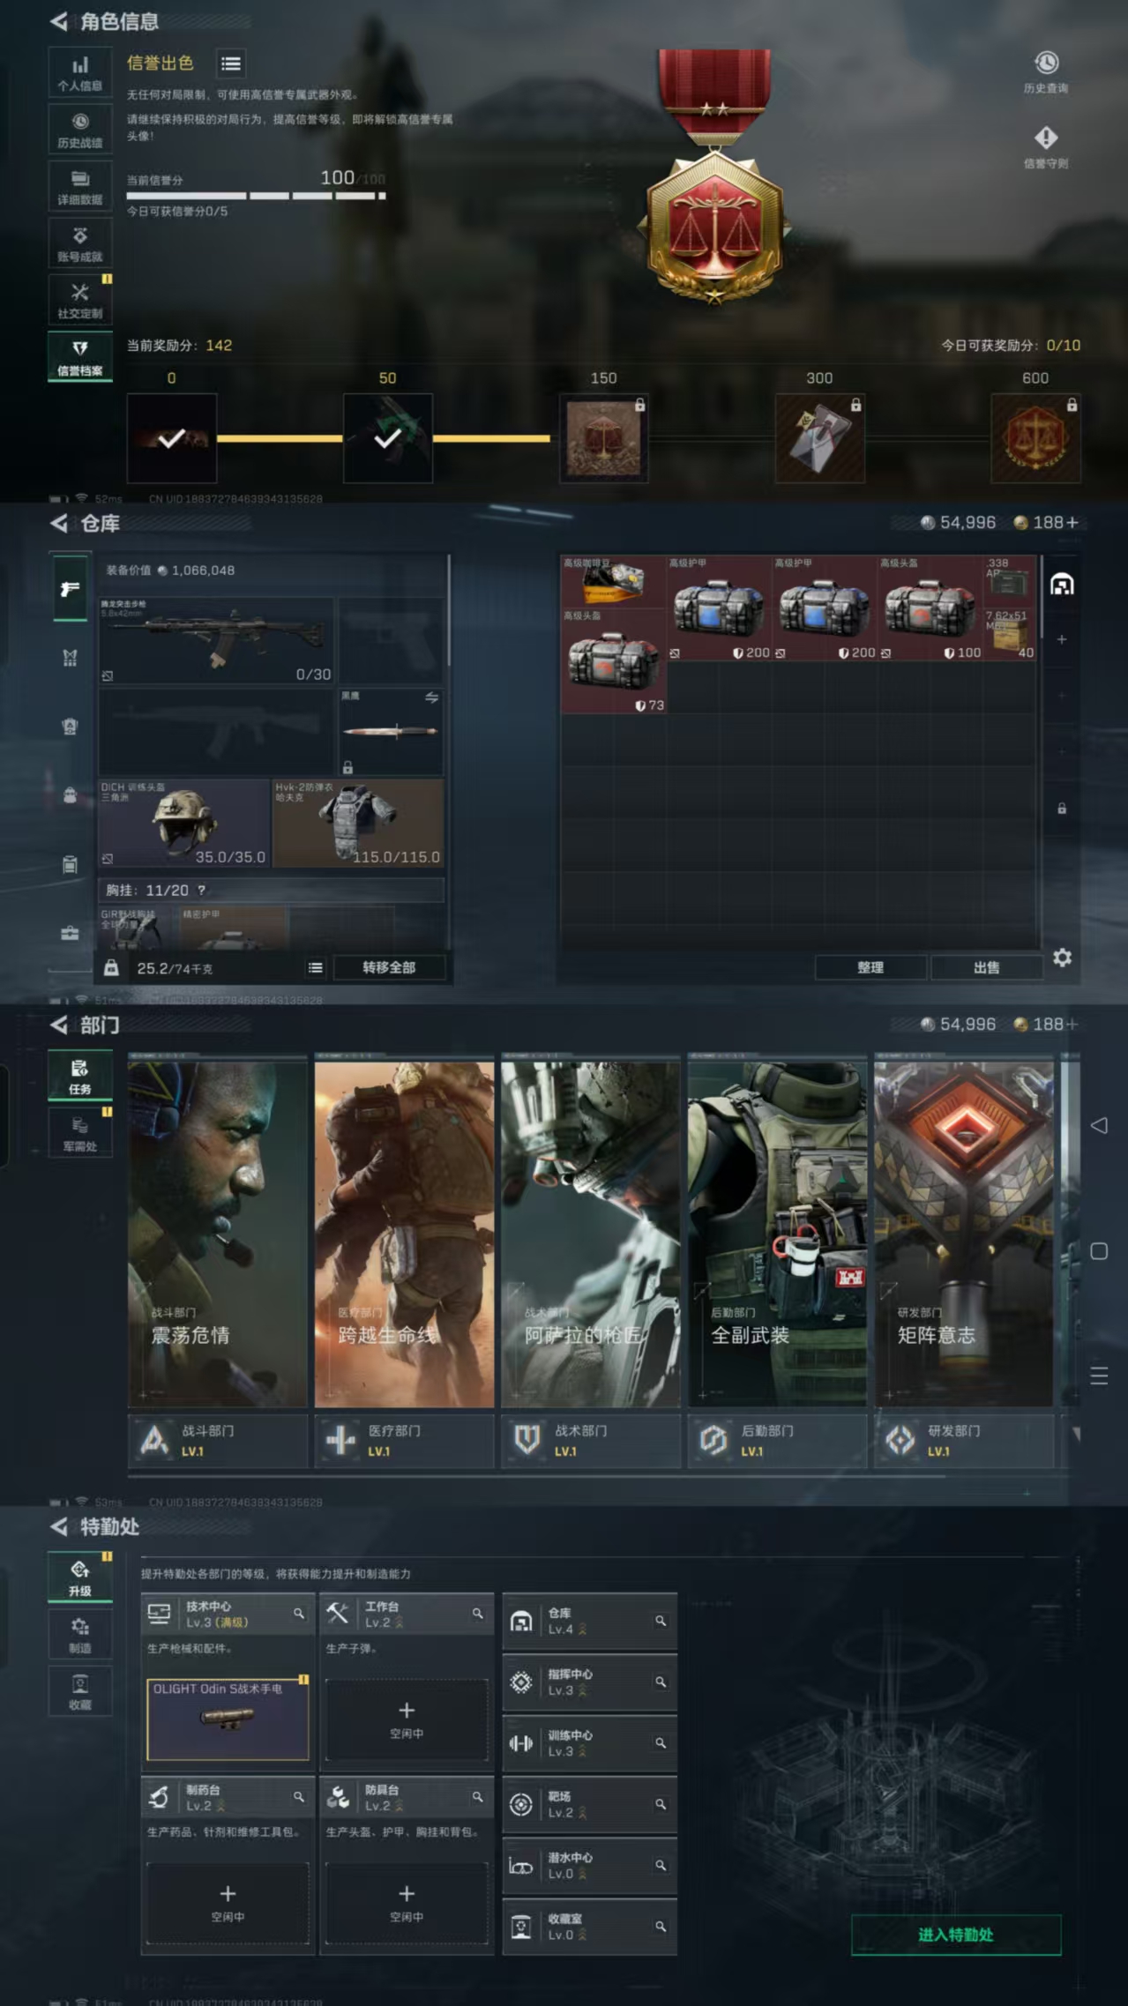Click the magnifier on 指挥中心
1128x2006 pixels.
point(661,1682)
